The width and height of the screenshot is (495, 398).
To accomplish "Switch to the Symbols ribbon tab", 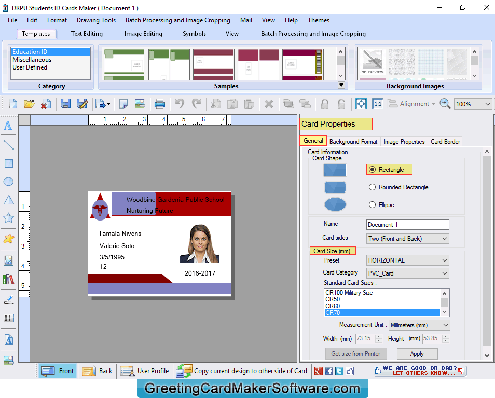I will [194, 33].
